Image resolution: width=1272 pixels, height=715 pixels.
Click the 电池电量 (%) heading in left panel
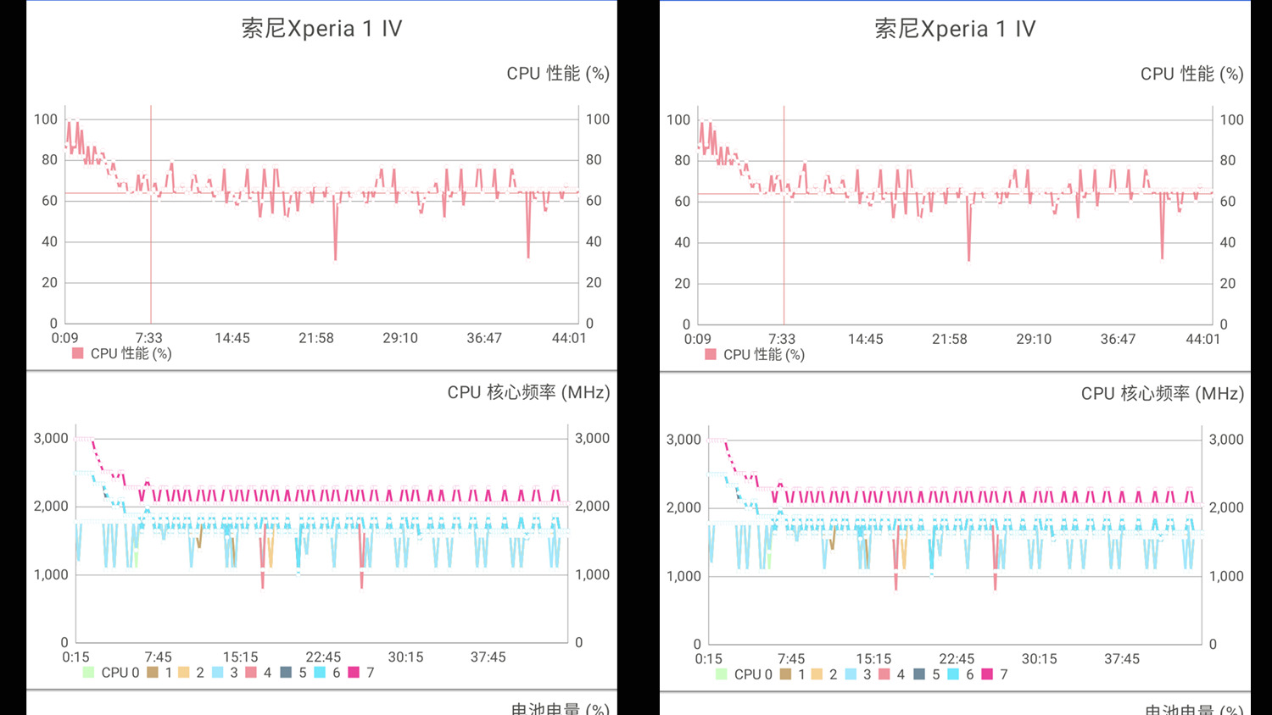[560, 708]
